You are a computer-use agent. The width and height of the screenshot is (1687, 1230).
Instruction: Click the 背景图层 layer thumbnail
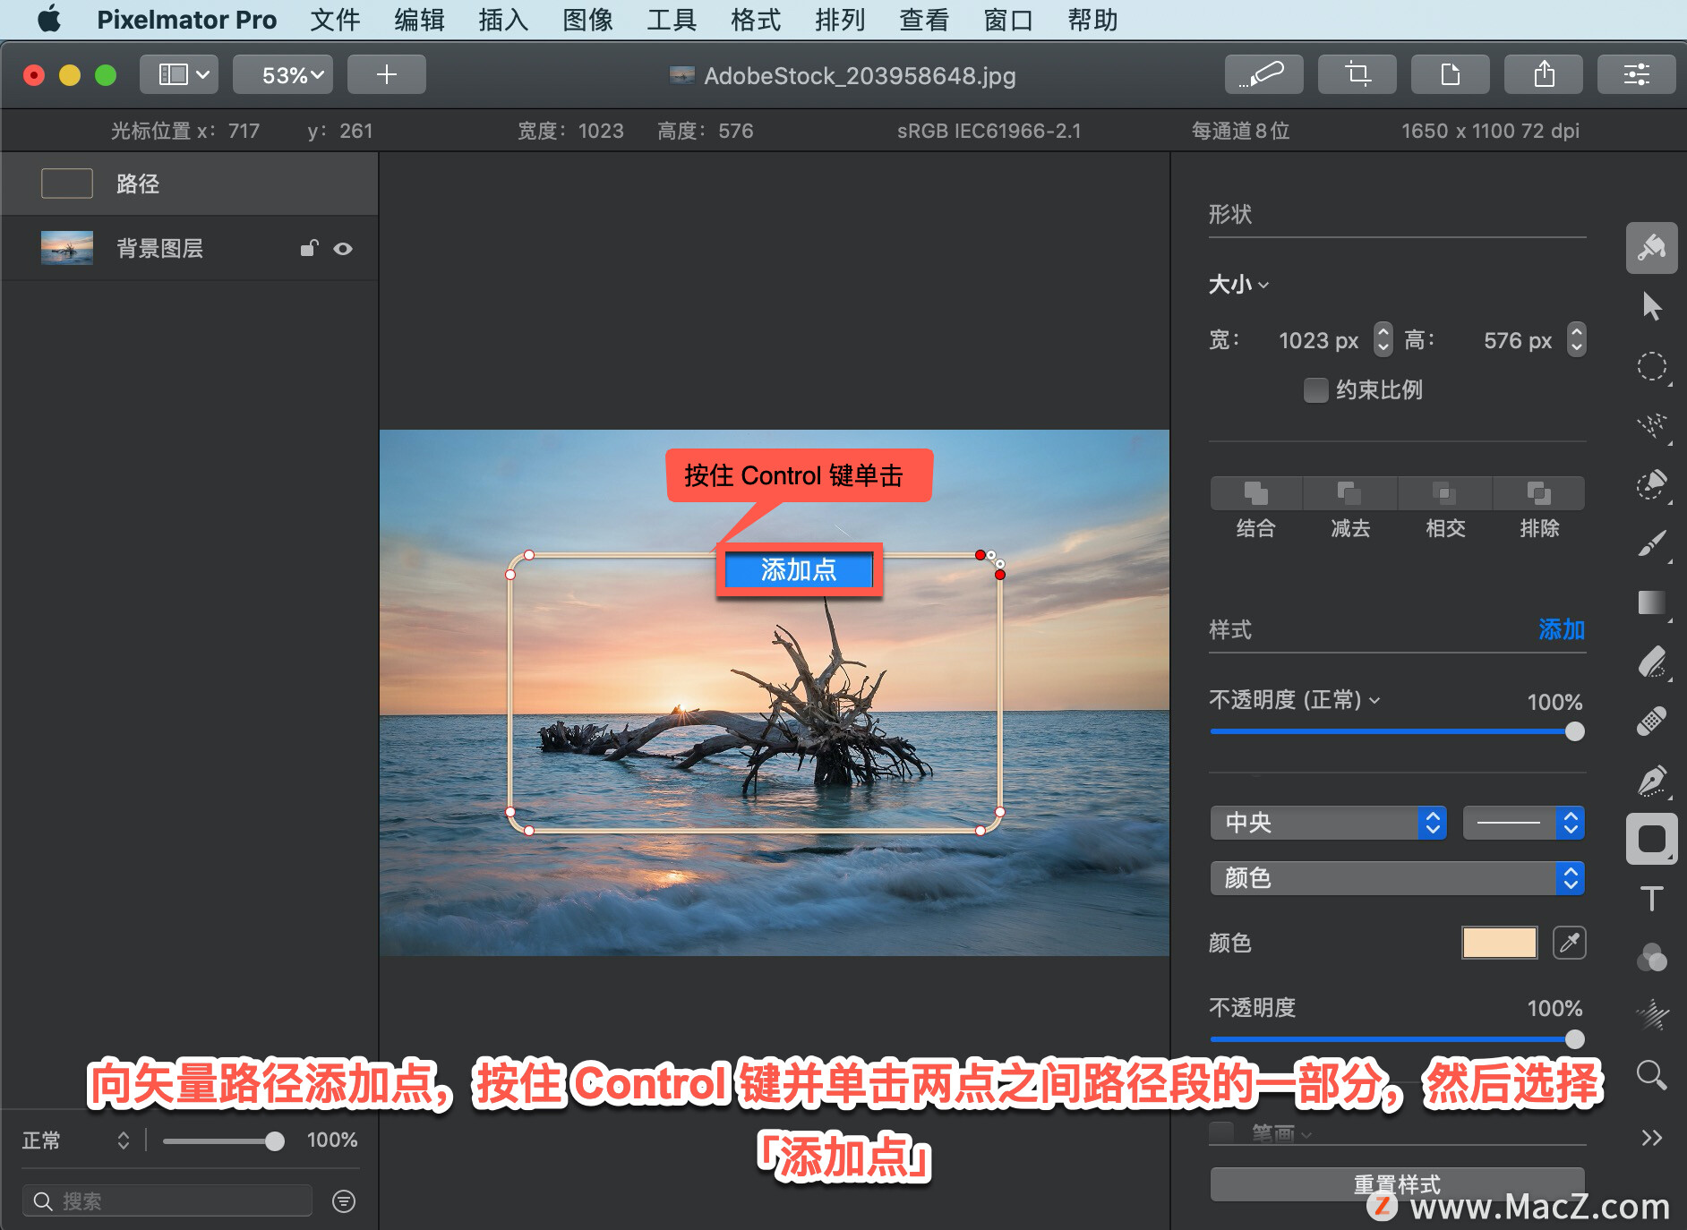point(67,248)
